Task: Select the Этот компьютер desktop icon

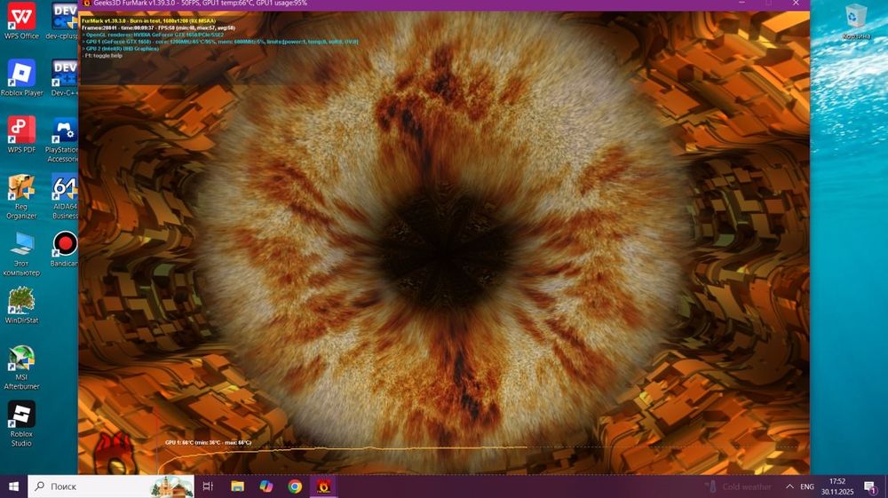Action: pyautogui.click(x=21, y=254)
